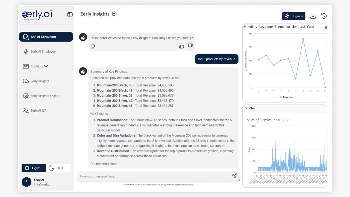The width and height of the screenshot is (350, 197).
Task: Collapse the Chart panel chevron
Action: (x=246, y=108)
